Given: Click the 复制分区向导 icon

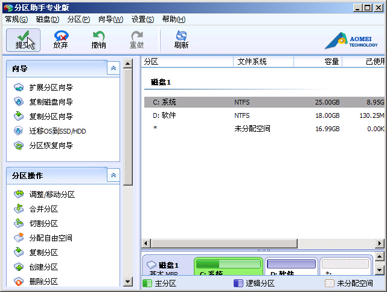Looking at the screenshot, I should (19, 116).
